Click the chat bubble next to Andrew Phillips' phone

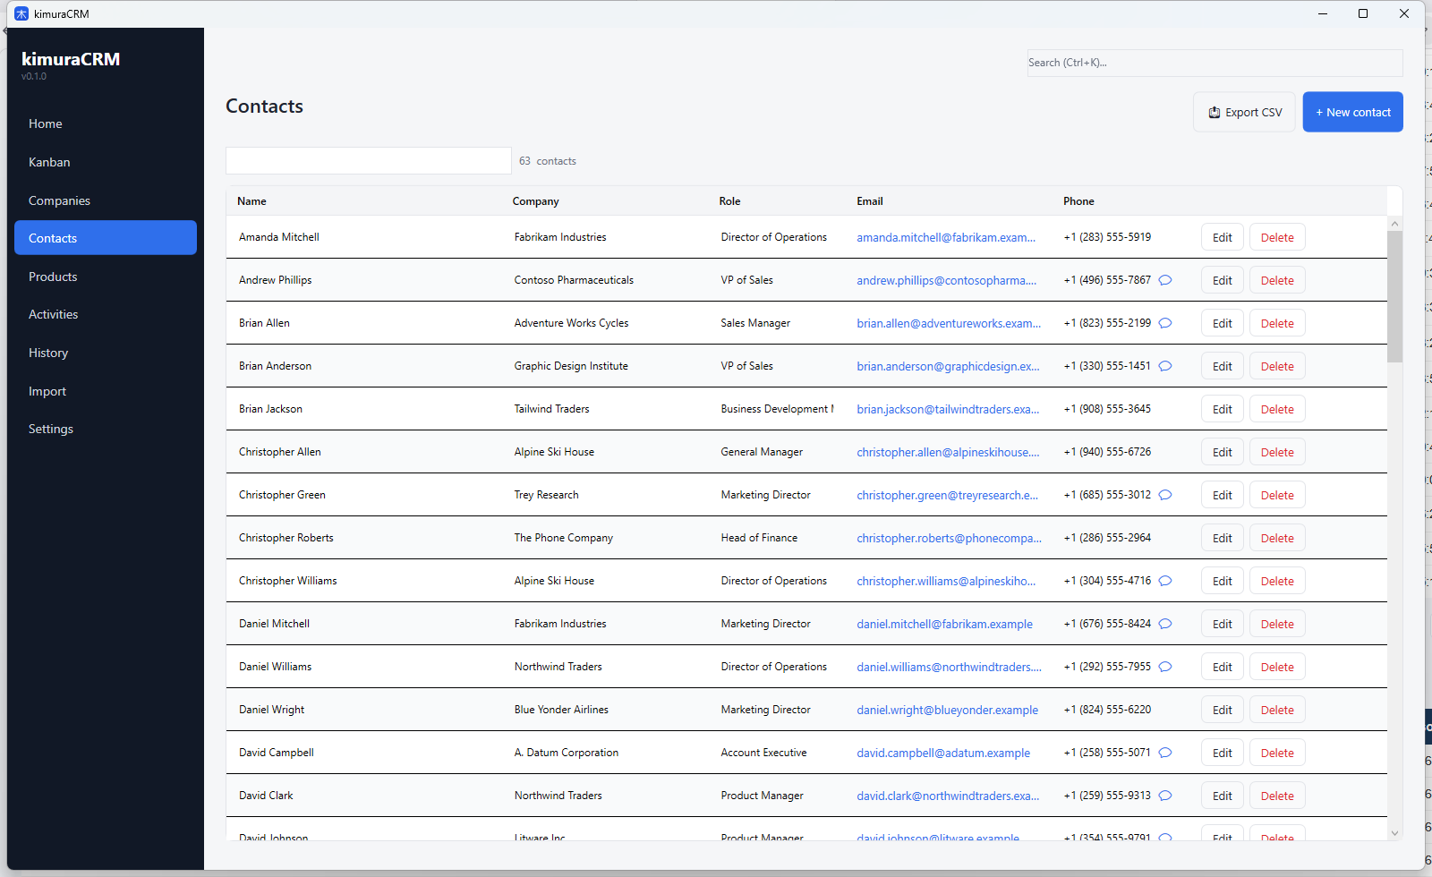point(1165,279)
